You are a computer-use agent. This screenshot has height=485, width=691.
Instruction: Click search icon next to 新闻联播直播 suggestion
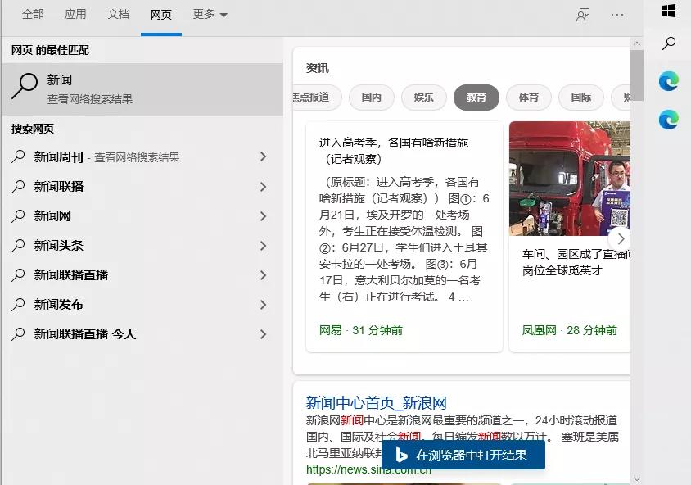(x=18, y=274)
